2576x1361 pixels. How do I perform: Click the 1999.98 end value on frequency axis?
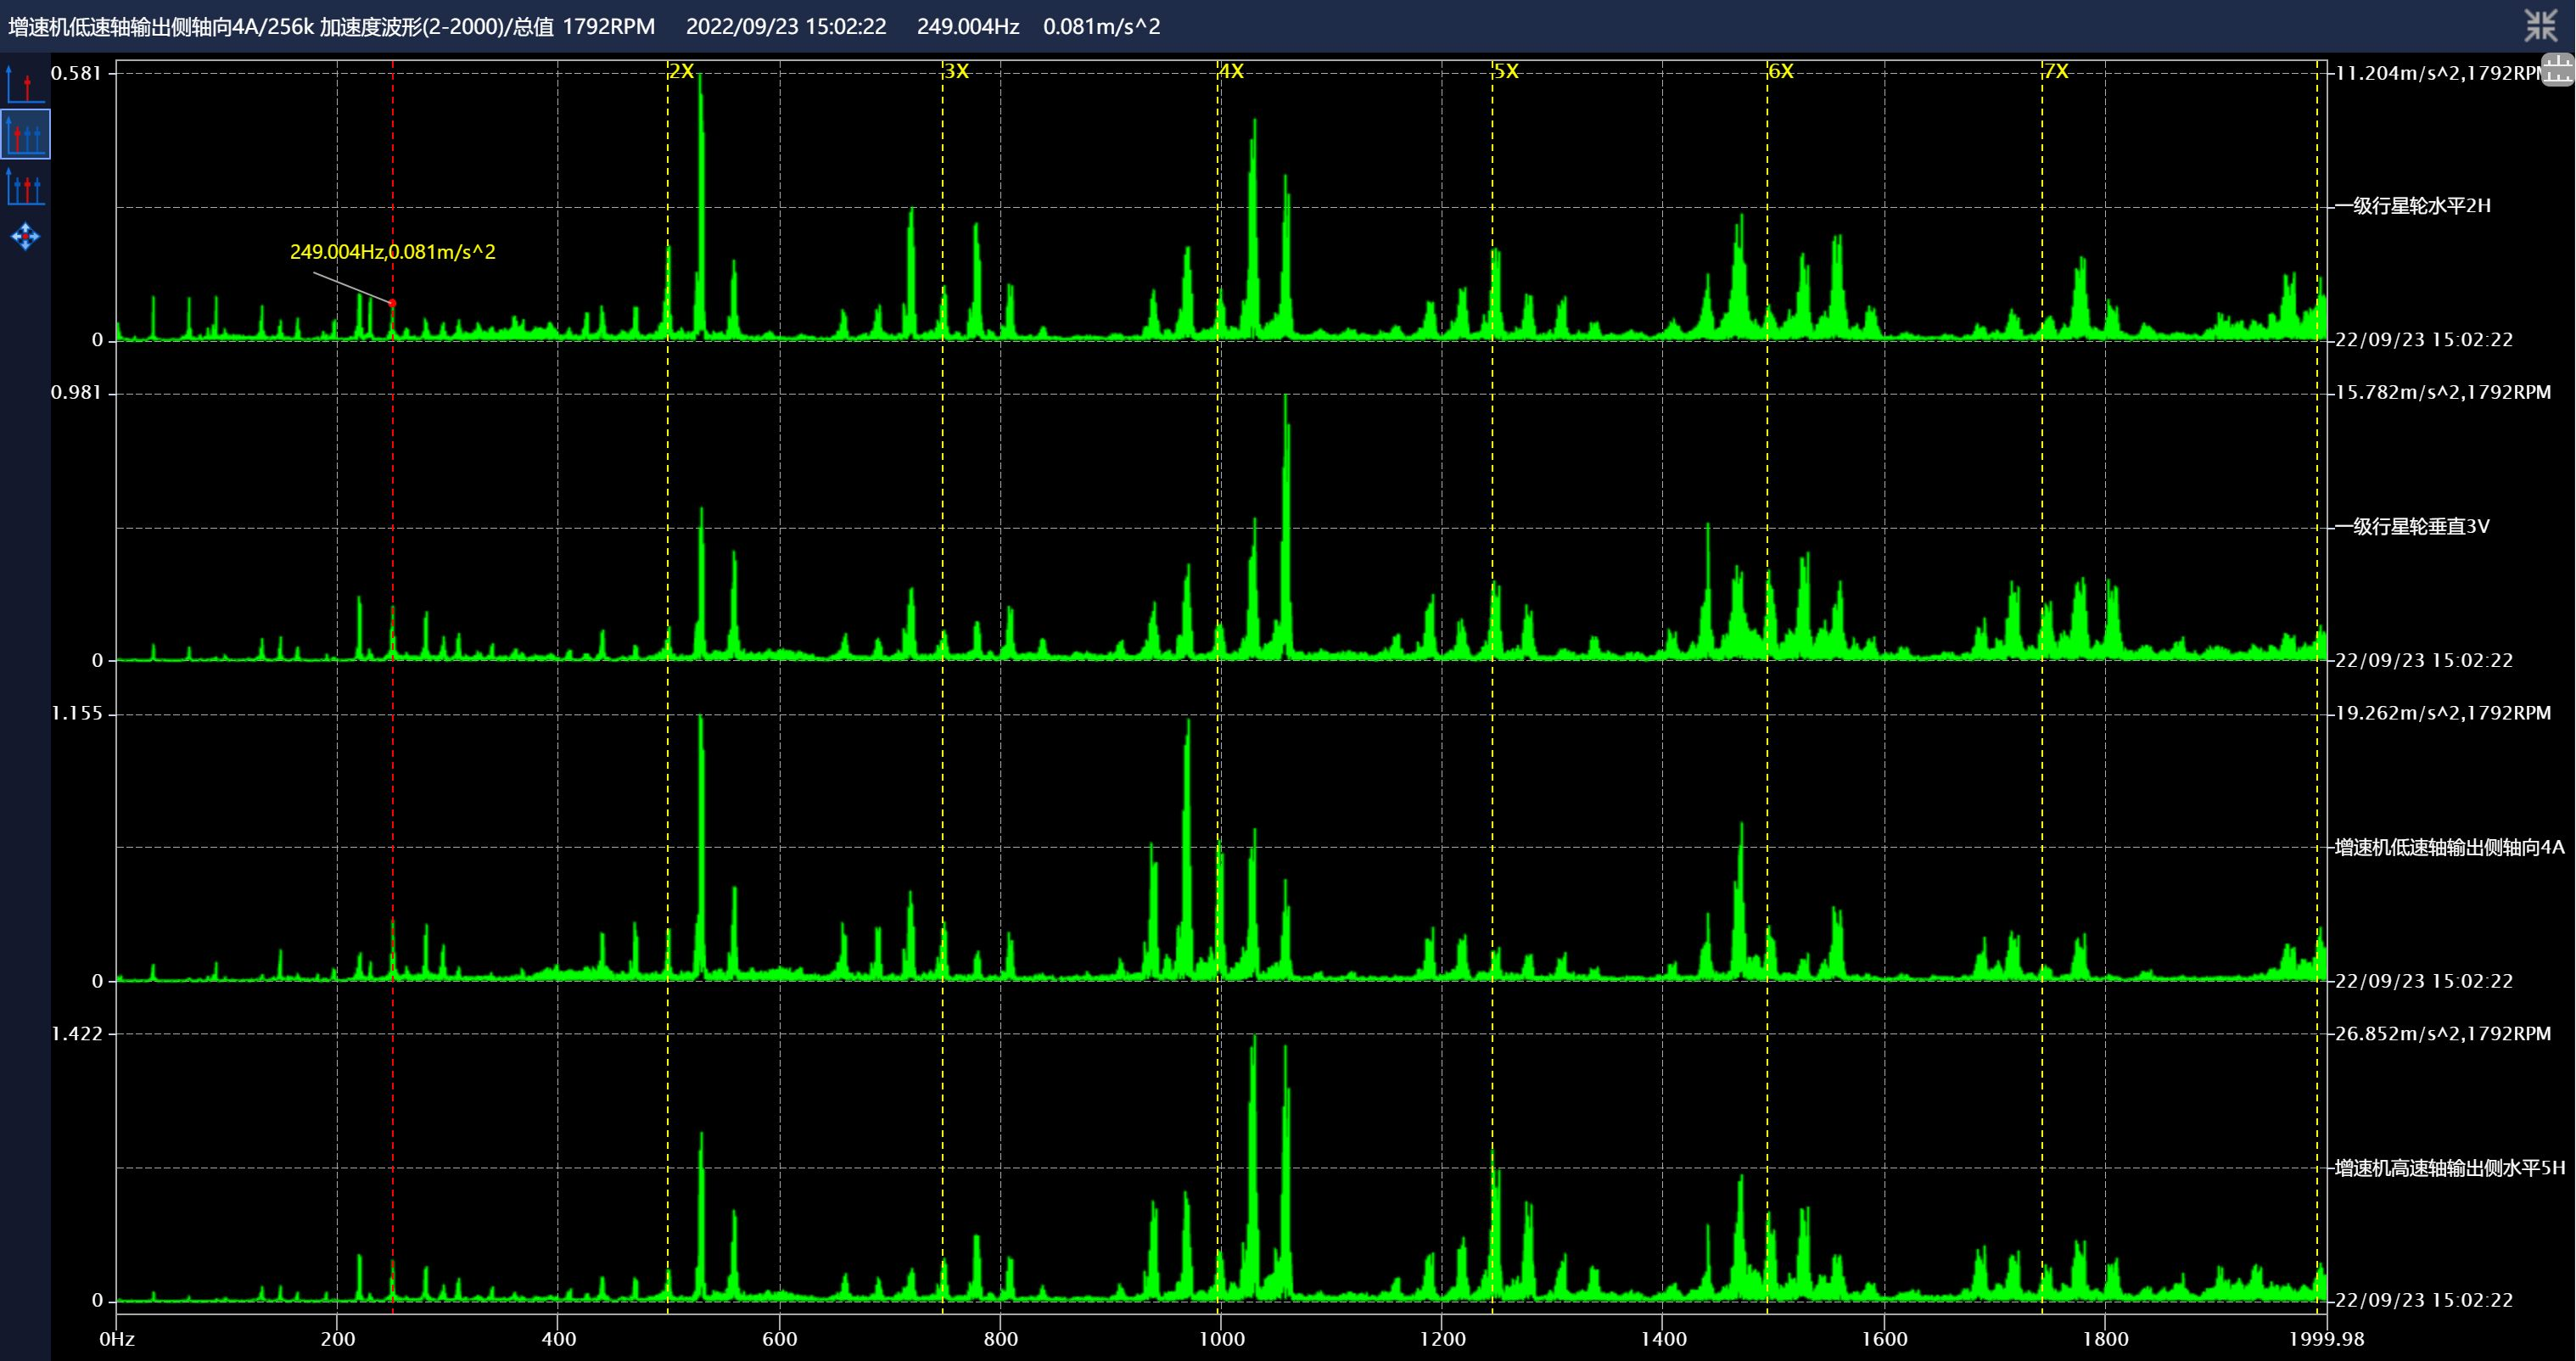(2326, 1338)
